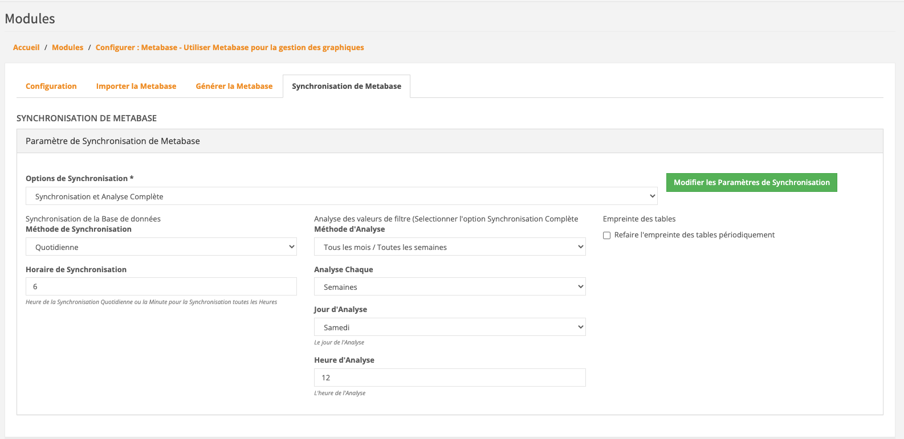Open Modules breadcrumb link
Screen dimensions: 904x439
coord(67,47)
